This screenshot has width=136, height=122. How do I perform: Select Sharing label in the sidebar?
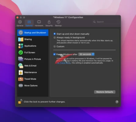point(28,39)
